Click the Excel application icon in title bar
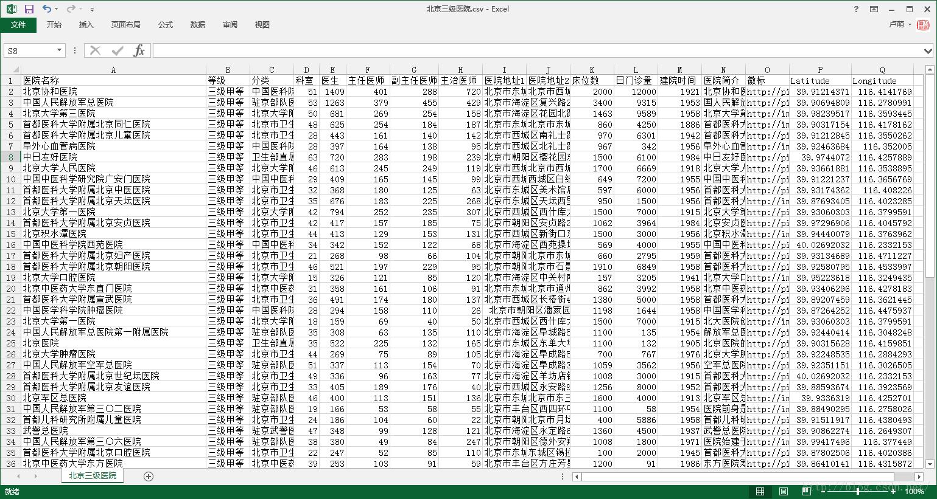This screenshot has height=499, width=937. pyautogui.click(x=11, y=9)
